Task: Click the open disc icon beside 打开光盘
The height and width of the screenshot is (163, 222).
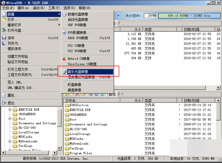Action: tap(4, 30)
